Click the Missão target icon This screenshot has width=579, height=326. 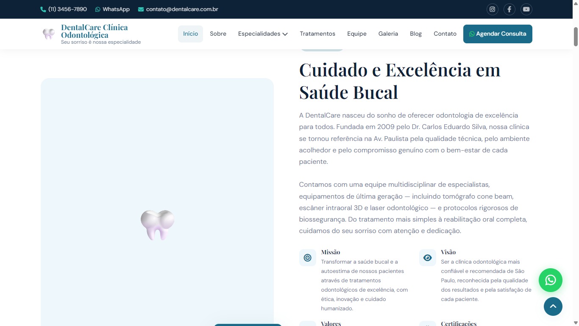click(x=307, y=258)
